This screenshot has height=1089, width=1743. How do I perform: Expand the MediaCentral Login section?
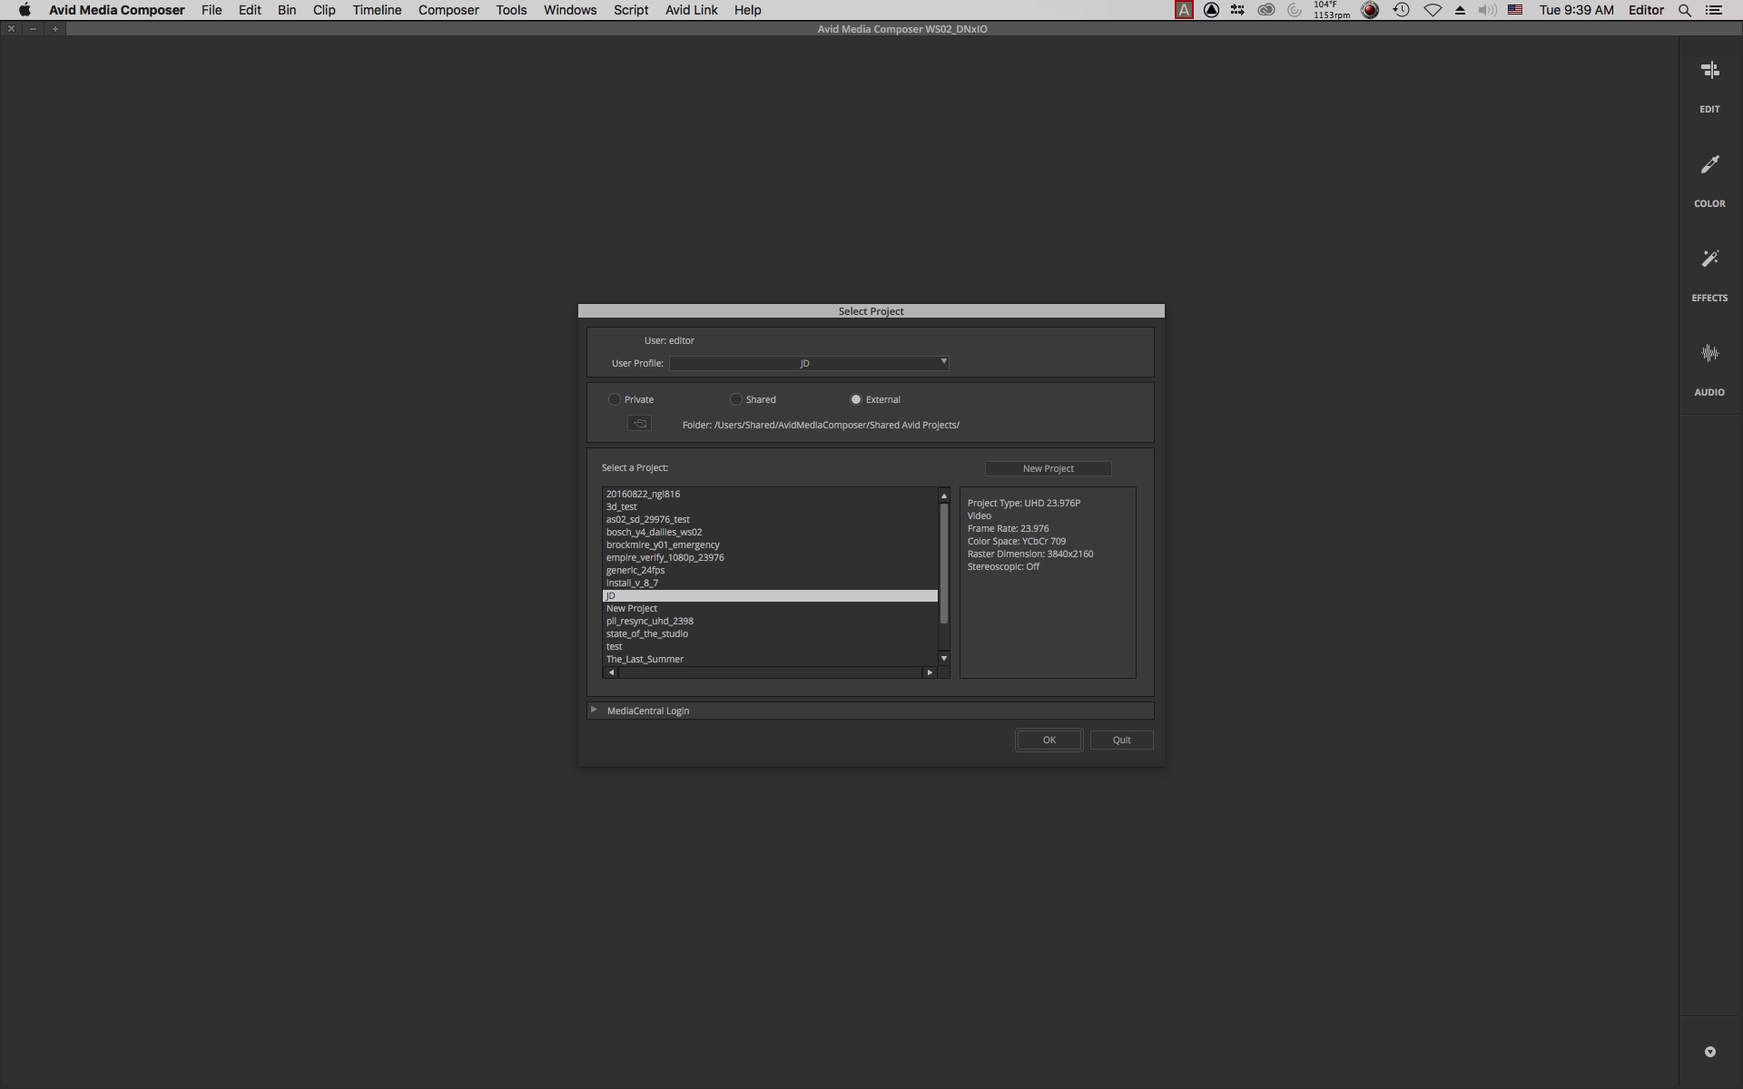tap(594, 710)
